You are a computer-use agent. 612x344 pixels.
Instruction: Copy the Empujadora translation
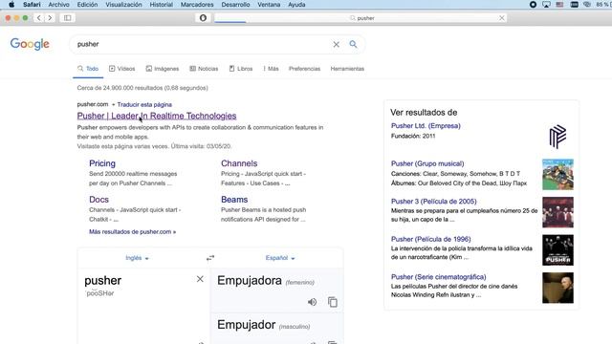click(x=333, y=302)
